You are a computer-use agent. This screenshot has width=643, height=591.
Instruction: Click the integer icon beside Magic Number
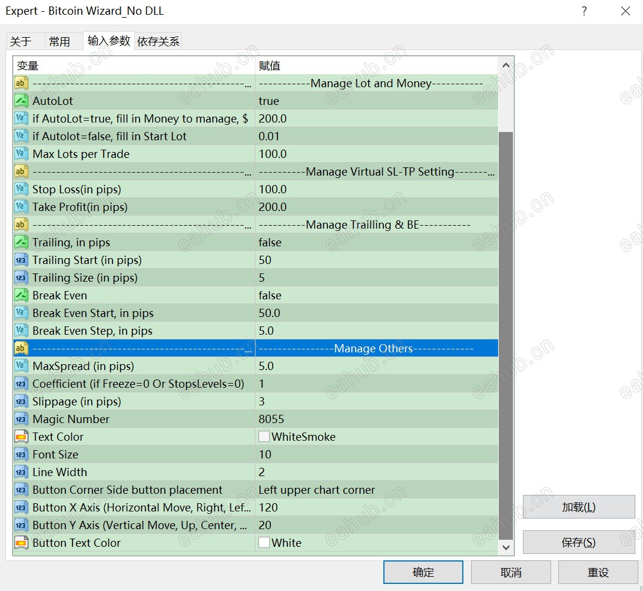(21, 418)
